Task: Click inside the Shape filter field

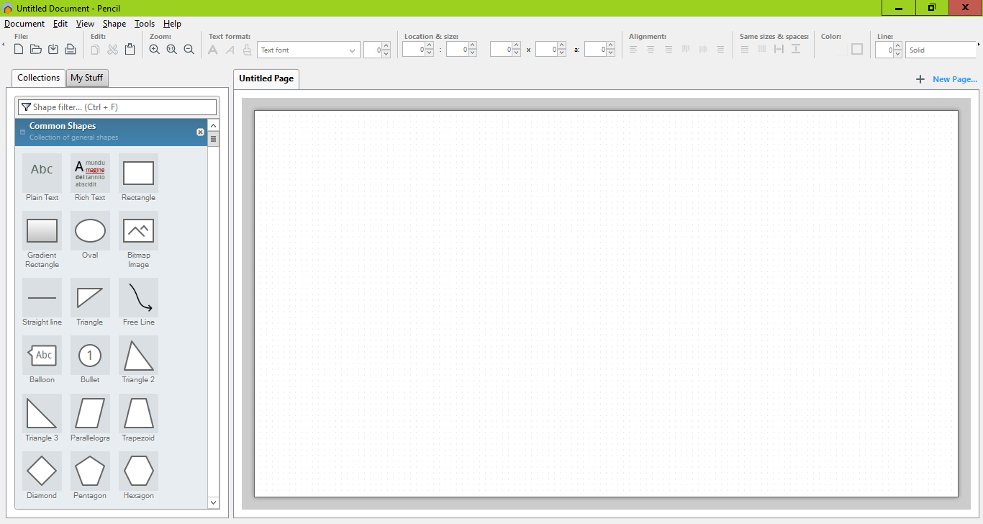Action: [x=115, y=106]
